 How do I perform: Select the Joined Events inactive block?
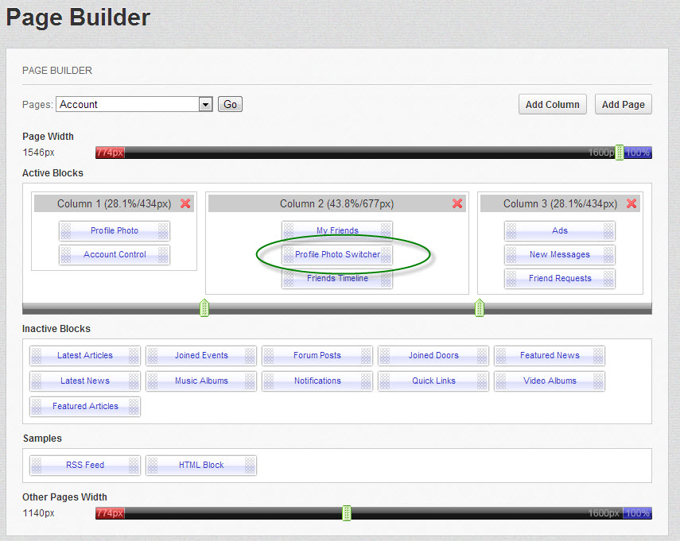pos(201,356)
